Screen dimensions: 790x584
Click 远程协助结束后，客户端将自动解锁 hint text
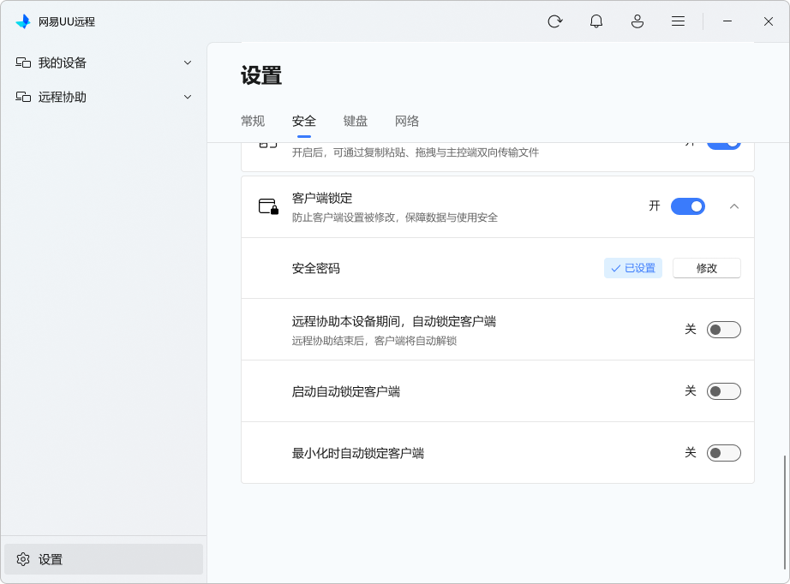374,341
